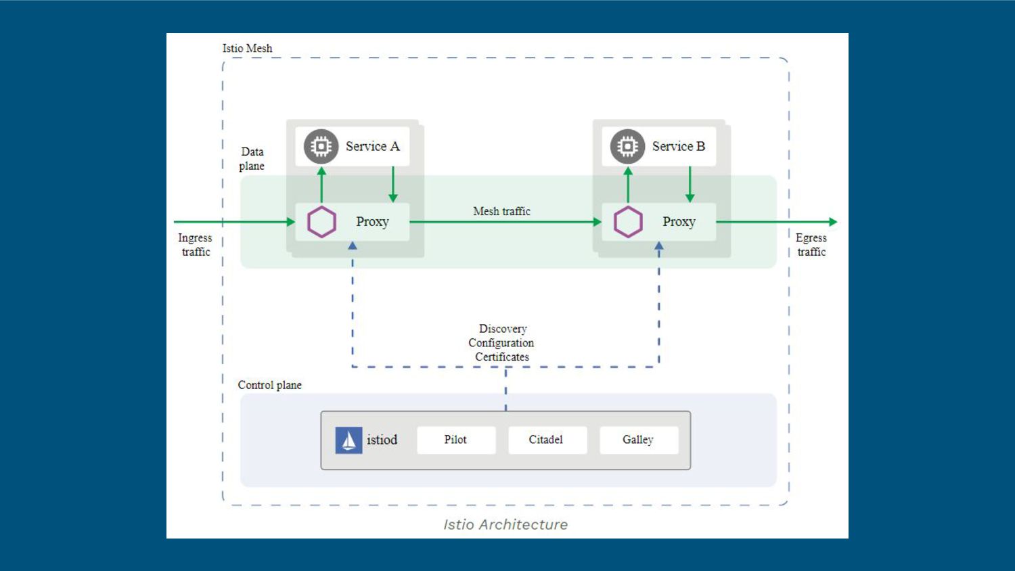Click the Service A label
Screen dimensions: 1015x571
click(x=373, y=146)
